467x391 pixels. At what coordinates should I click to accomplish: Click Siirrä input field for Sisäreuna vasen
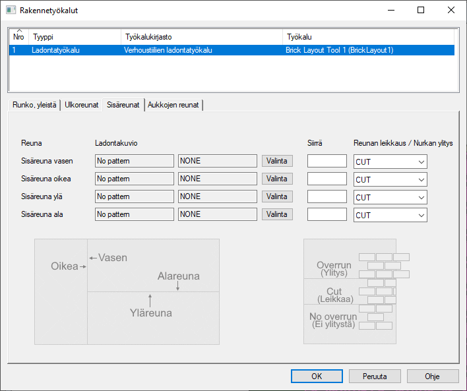(x=327, y=161)
